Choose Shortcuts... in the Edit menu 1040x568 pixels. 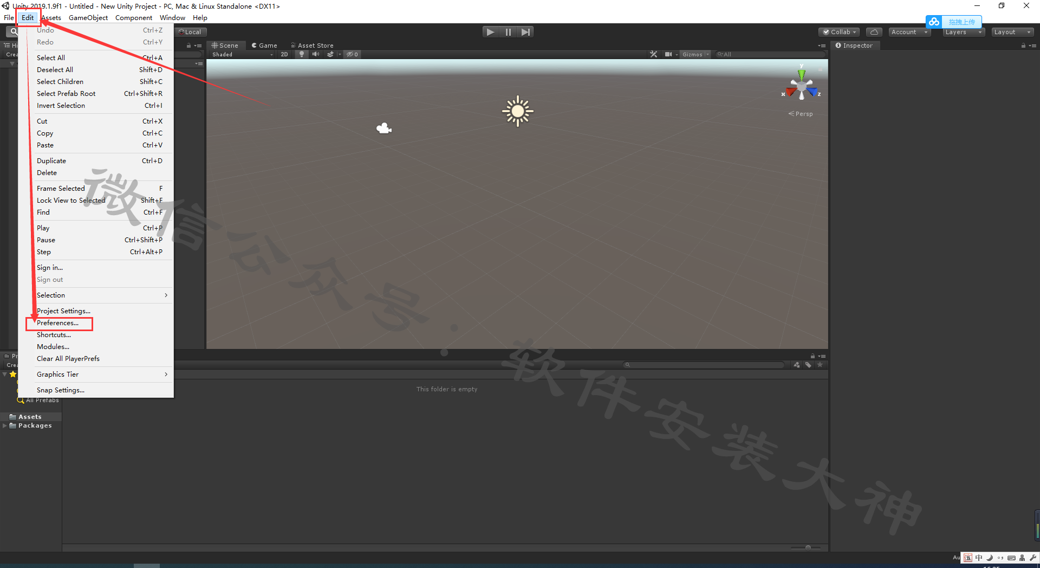click(x=54, y=335)
